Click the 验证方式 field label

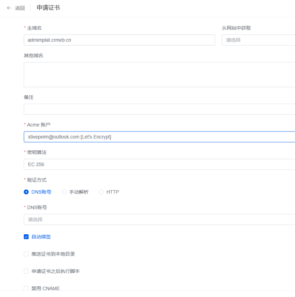37,180
